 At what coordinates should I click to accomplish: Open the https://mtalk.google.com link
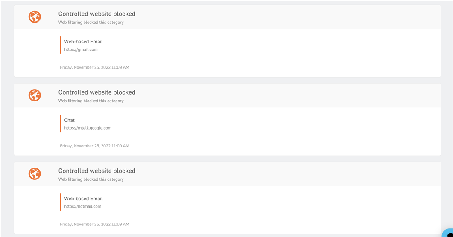click(x=88, y=128)
